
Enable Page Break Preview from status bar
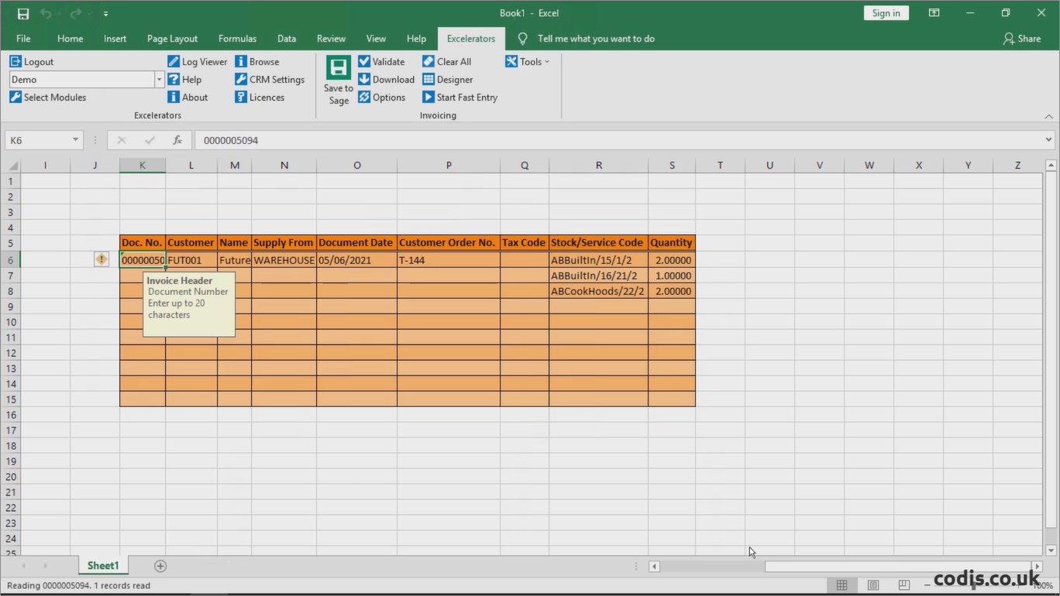pos(903,584)
